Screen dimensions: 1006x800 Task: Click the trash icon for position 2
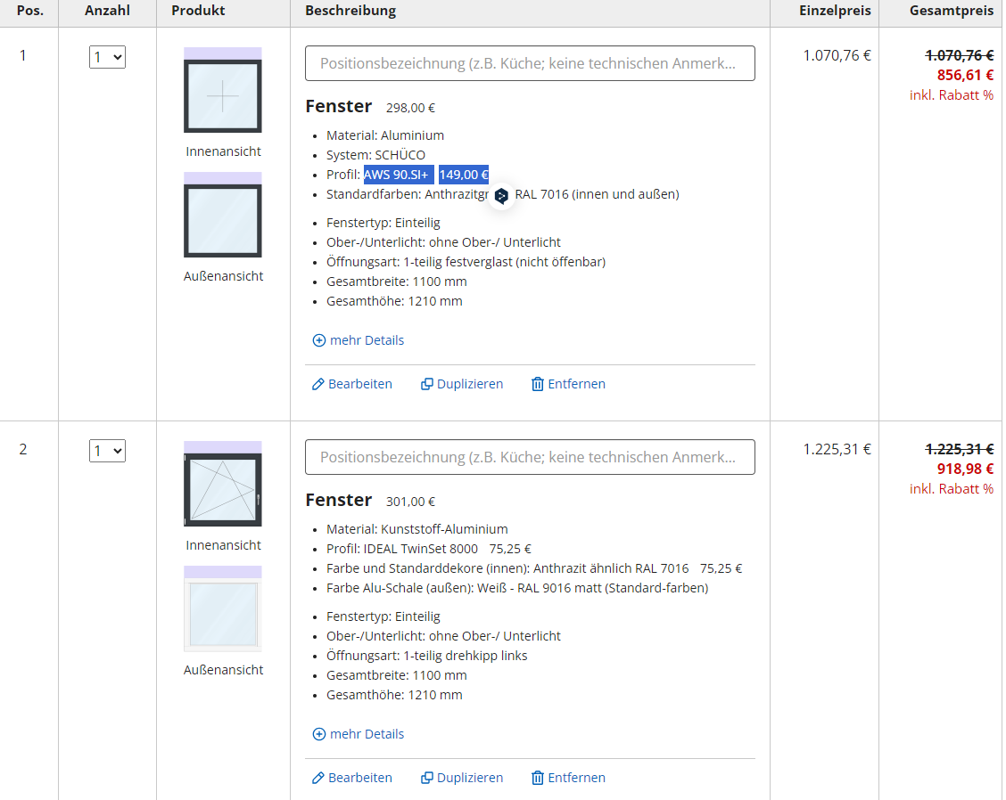pos(538,778)
